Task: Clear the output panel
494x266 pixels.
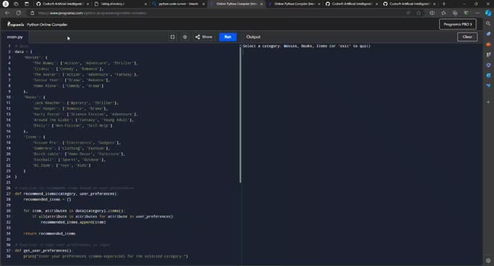Action: pos(467,37)
